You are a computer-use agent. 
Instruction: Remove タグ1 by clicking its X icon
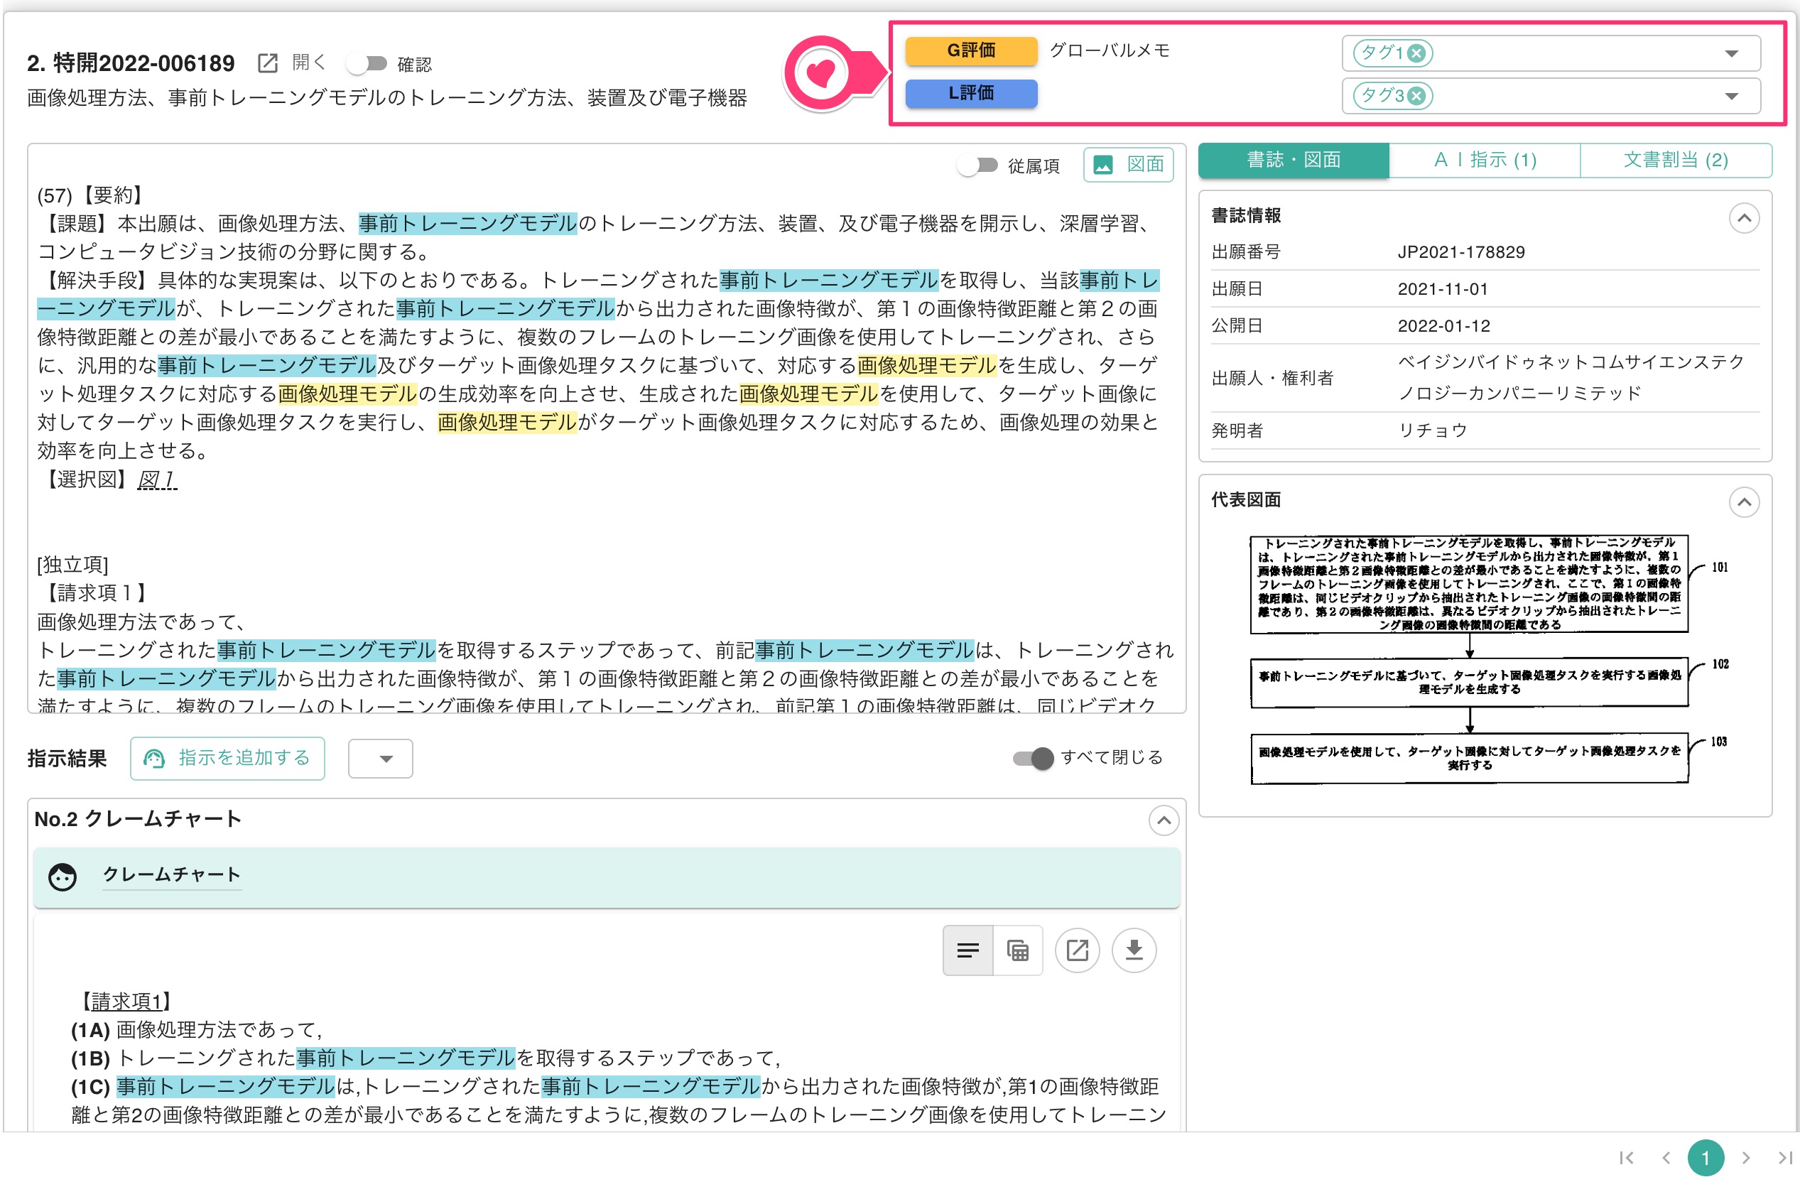coord(1418,54)
